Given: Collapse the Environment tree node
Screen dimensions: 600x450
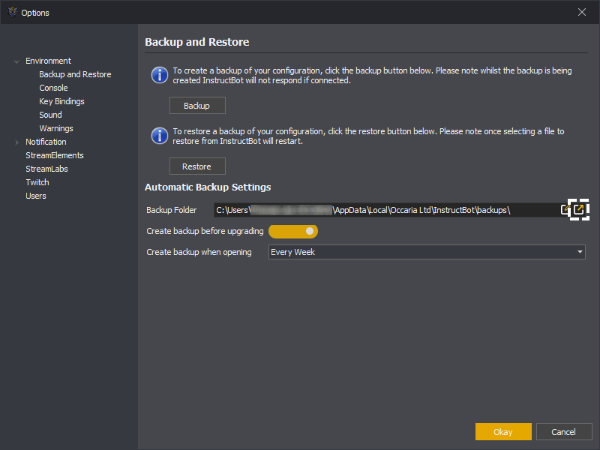Looking at the screenshot, I should pyautogui.click(x=16, y=61).
